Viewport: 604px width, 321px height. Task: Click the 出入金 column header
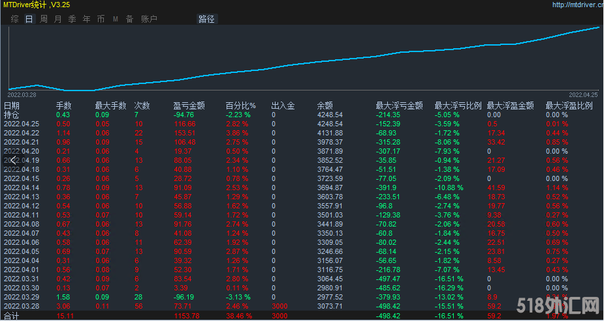pyautogui.click(x=283, y=106)
